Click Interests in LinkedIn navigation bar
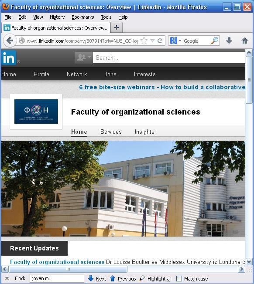Viewport: 254px width, 284px height. coord(144,74)
